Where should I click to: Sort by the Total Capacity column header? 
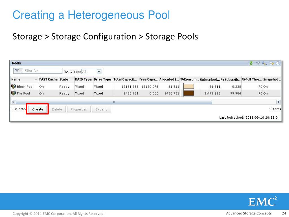[126, 79]
